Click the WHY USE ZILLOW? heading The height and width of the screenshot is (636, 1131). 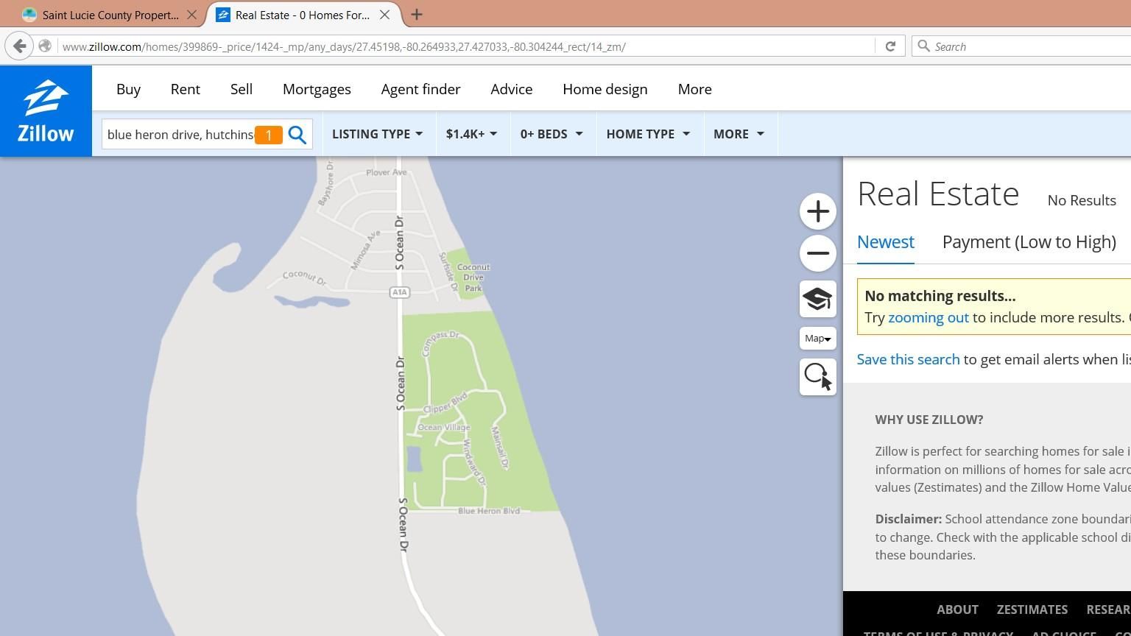(929, 420)
